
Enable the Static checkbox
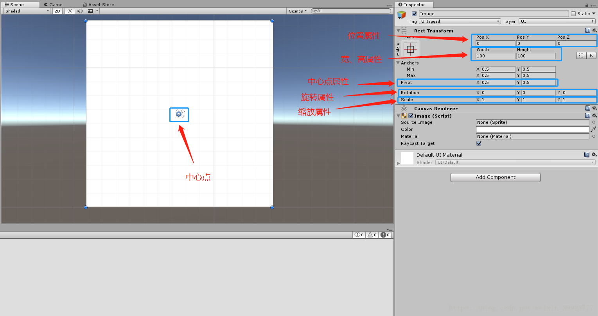tap(573, 14)
